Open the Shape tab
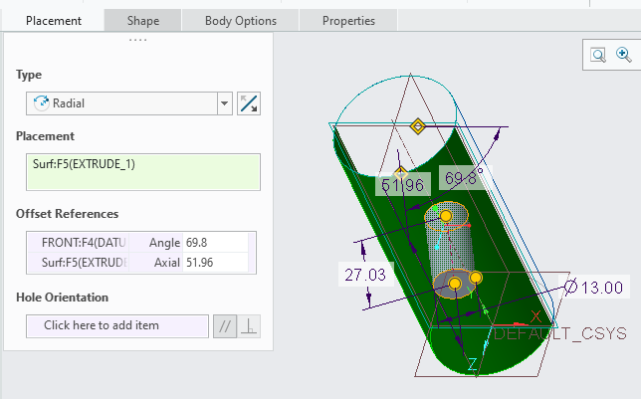 pos(142,21)
